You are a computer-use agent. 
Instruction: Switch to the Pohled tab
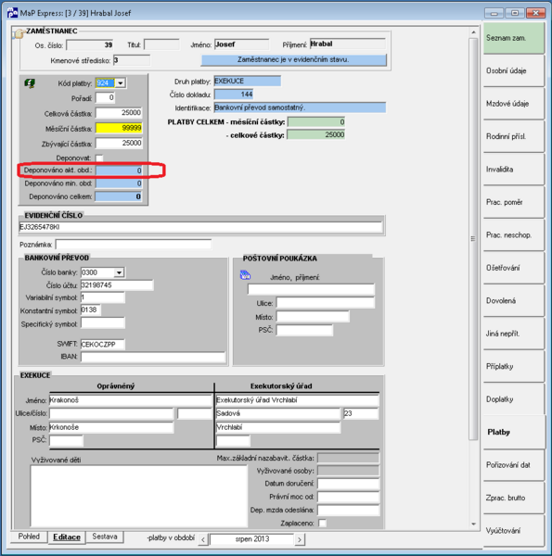(x=29, y=537)
